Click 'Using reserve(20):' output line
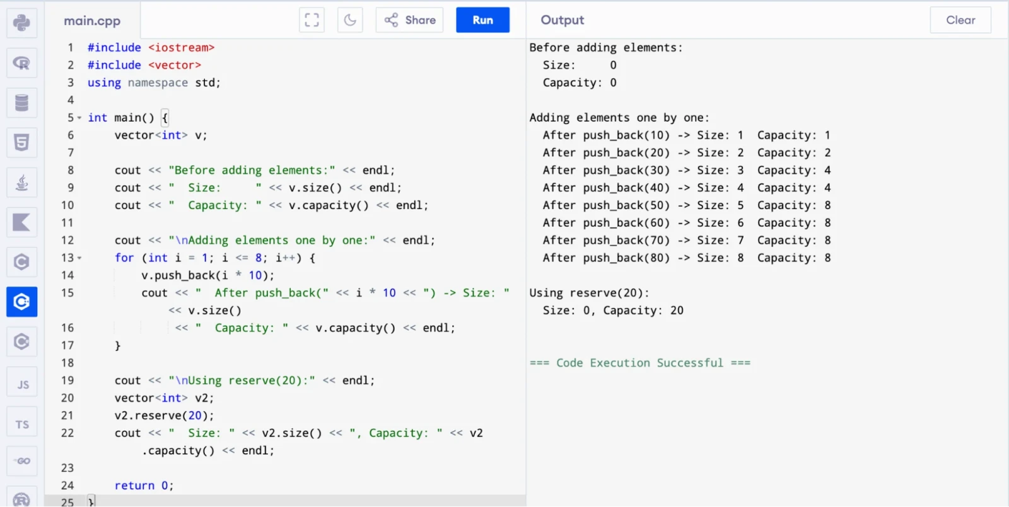This screenshot has height=507, width=1009. coord(589,293)
